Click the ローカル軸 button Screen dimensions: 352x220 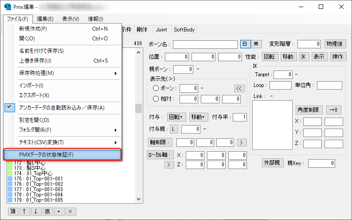point(160,155)
